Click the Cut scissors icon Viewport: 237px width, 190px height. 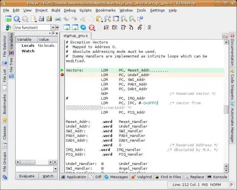[x=83, y=19]
